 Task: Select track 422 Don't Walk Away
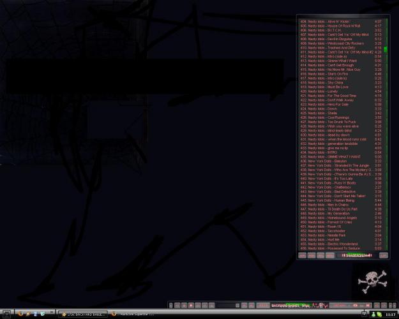tap(340, 100)
